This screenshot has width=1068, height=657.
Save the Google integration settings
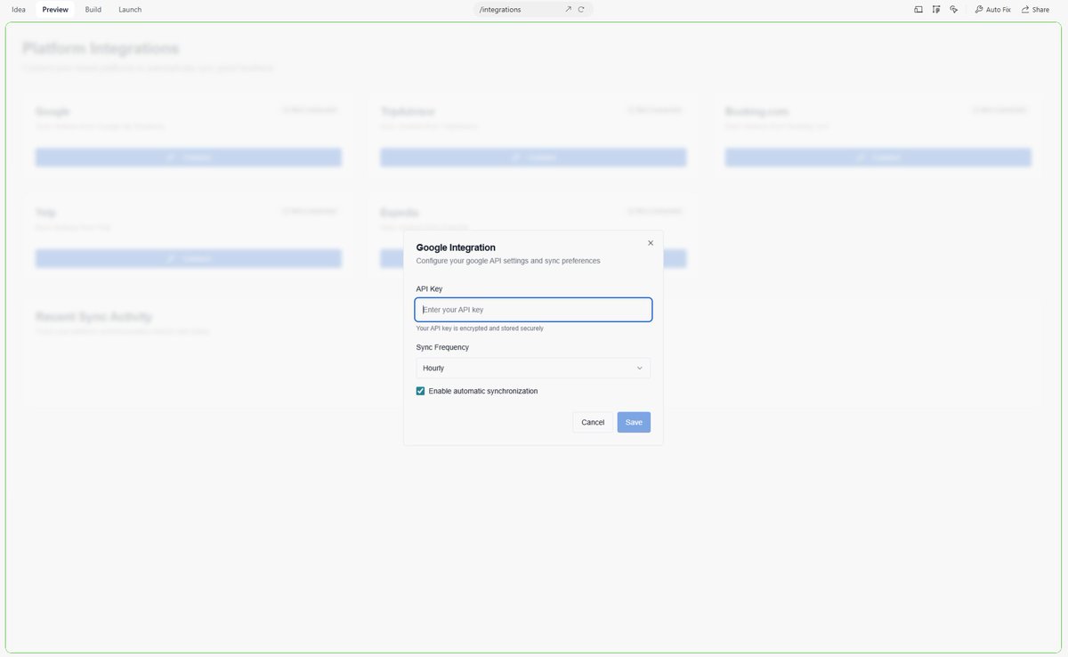coord(634,422)
